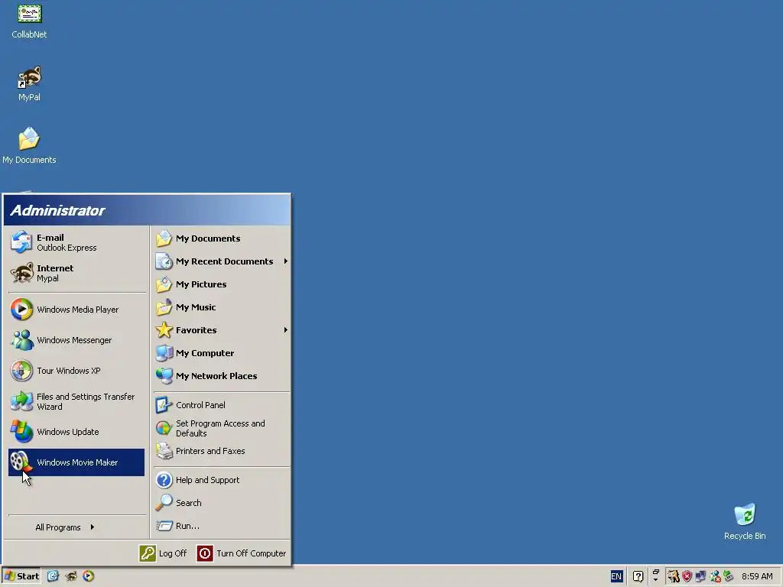The image size is (783, 587).
Task: Open the red shield security alert tray icon
Action: pos(687,576)
